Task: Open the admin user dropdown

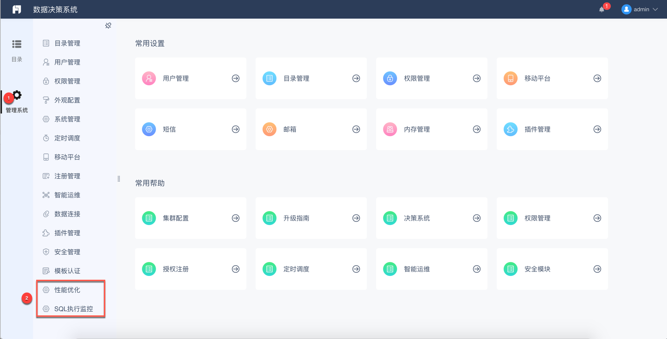Action: [640, 9]
